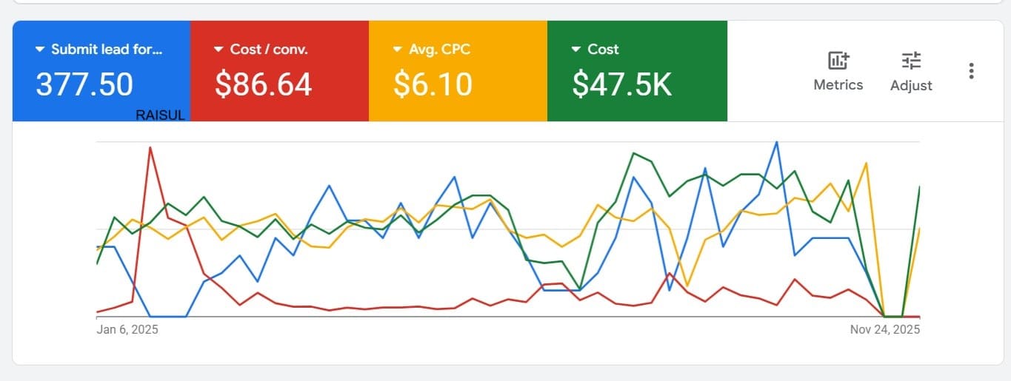Viewport: 1011px width, 381px height.
Task: Open the three-dot more options menu
Action: pyautogui.click(x=971, y=71)
